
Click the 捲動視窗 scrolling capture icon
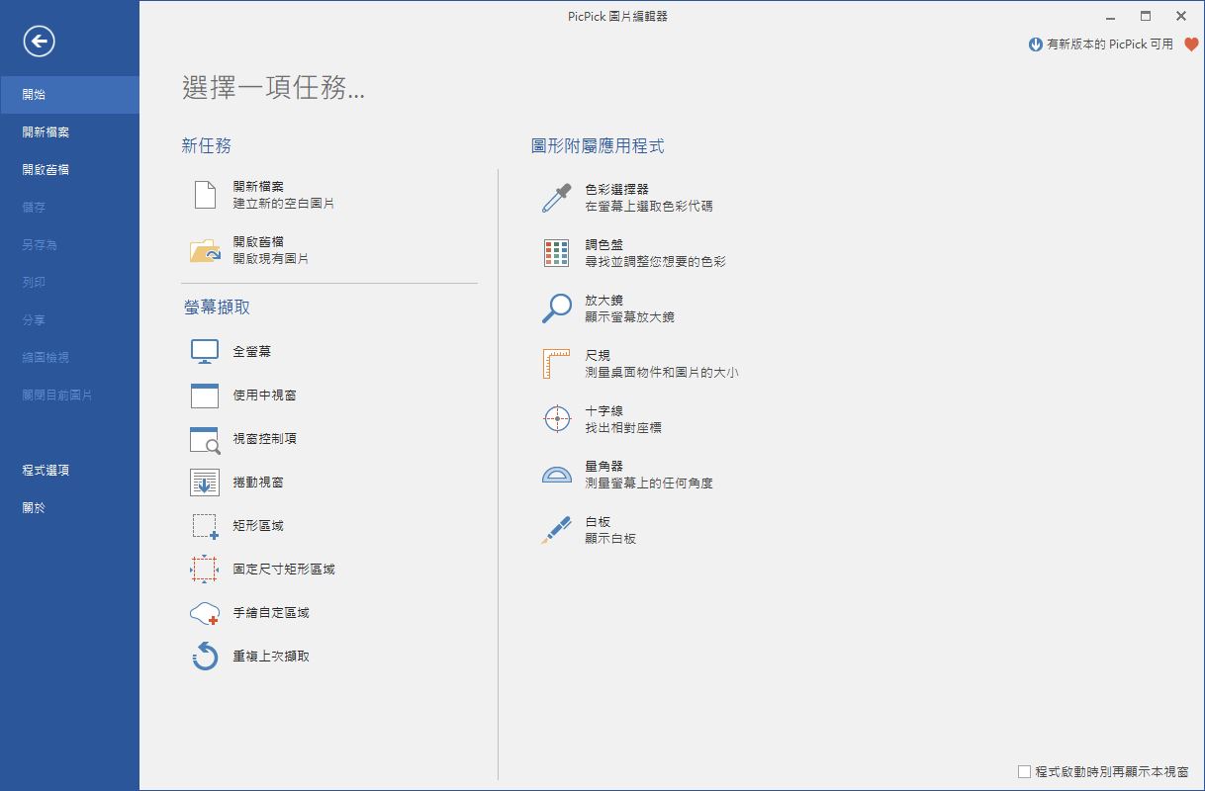point(205,483)
